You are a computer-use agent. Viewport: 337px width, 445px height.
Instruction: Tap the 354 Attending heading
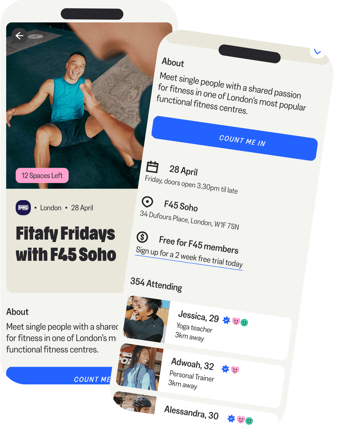pos(156,284)
